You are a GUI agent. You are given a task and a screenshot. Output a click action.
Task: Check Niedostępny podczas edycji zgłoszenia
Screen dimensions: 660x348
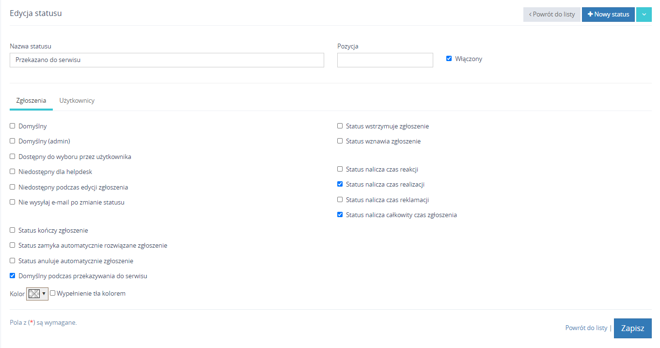pos(13,187)
